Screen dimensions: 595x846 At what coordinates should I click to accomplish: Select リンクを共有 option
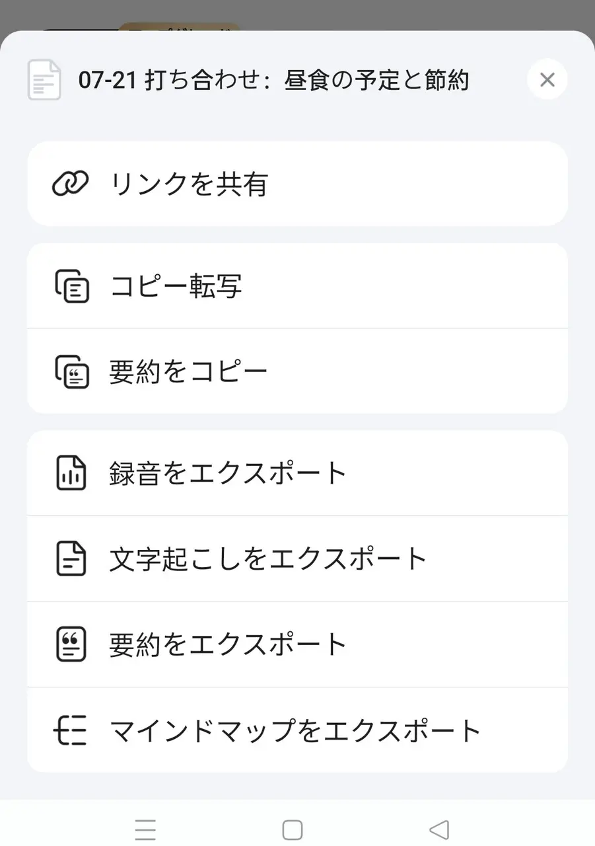[x=188, y=184]
